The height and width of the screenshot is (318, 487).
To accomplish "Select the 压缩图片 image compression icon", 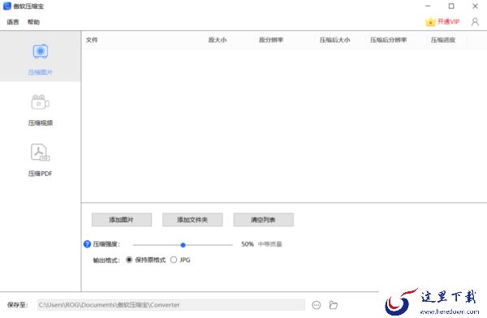I will (41, 51).
